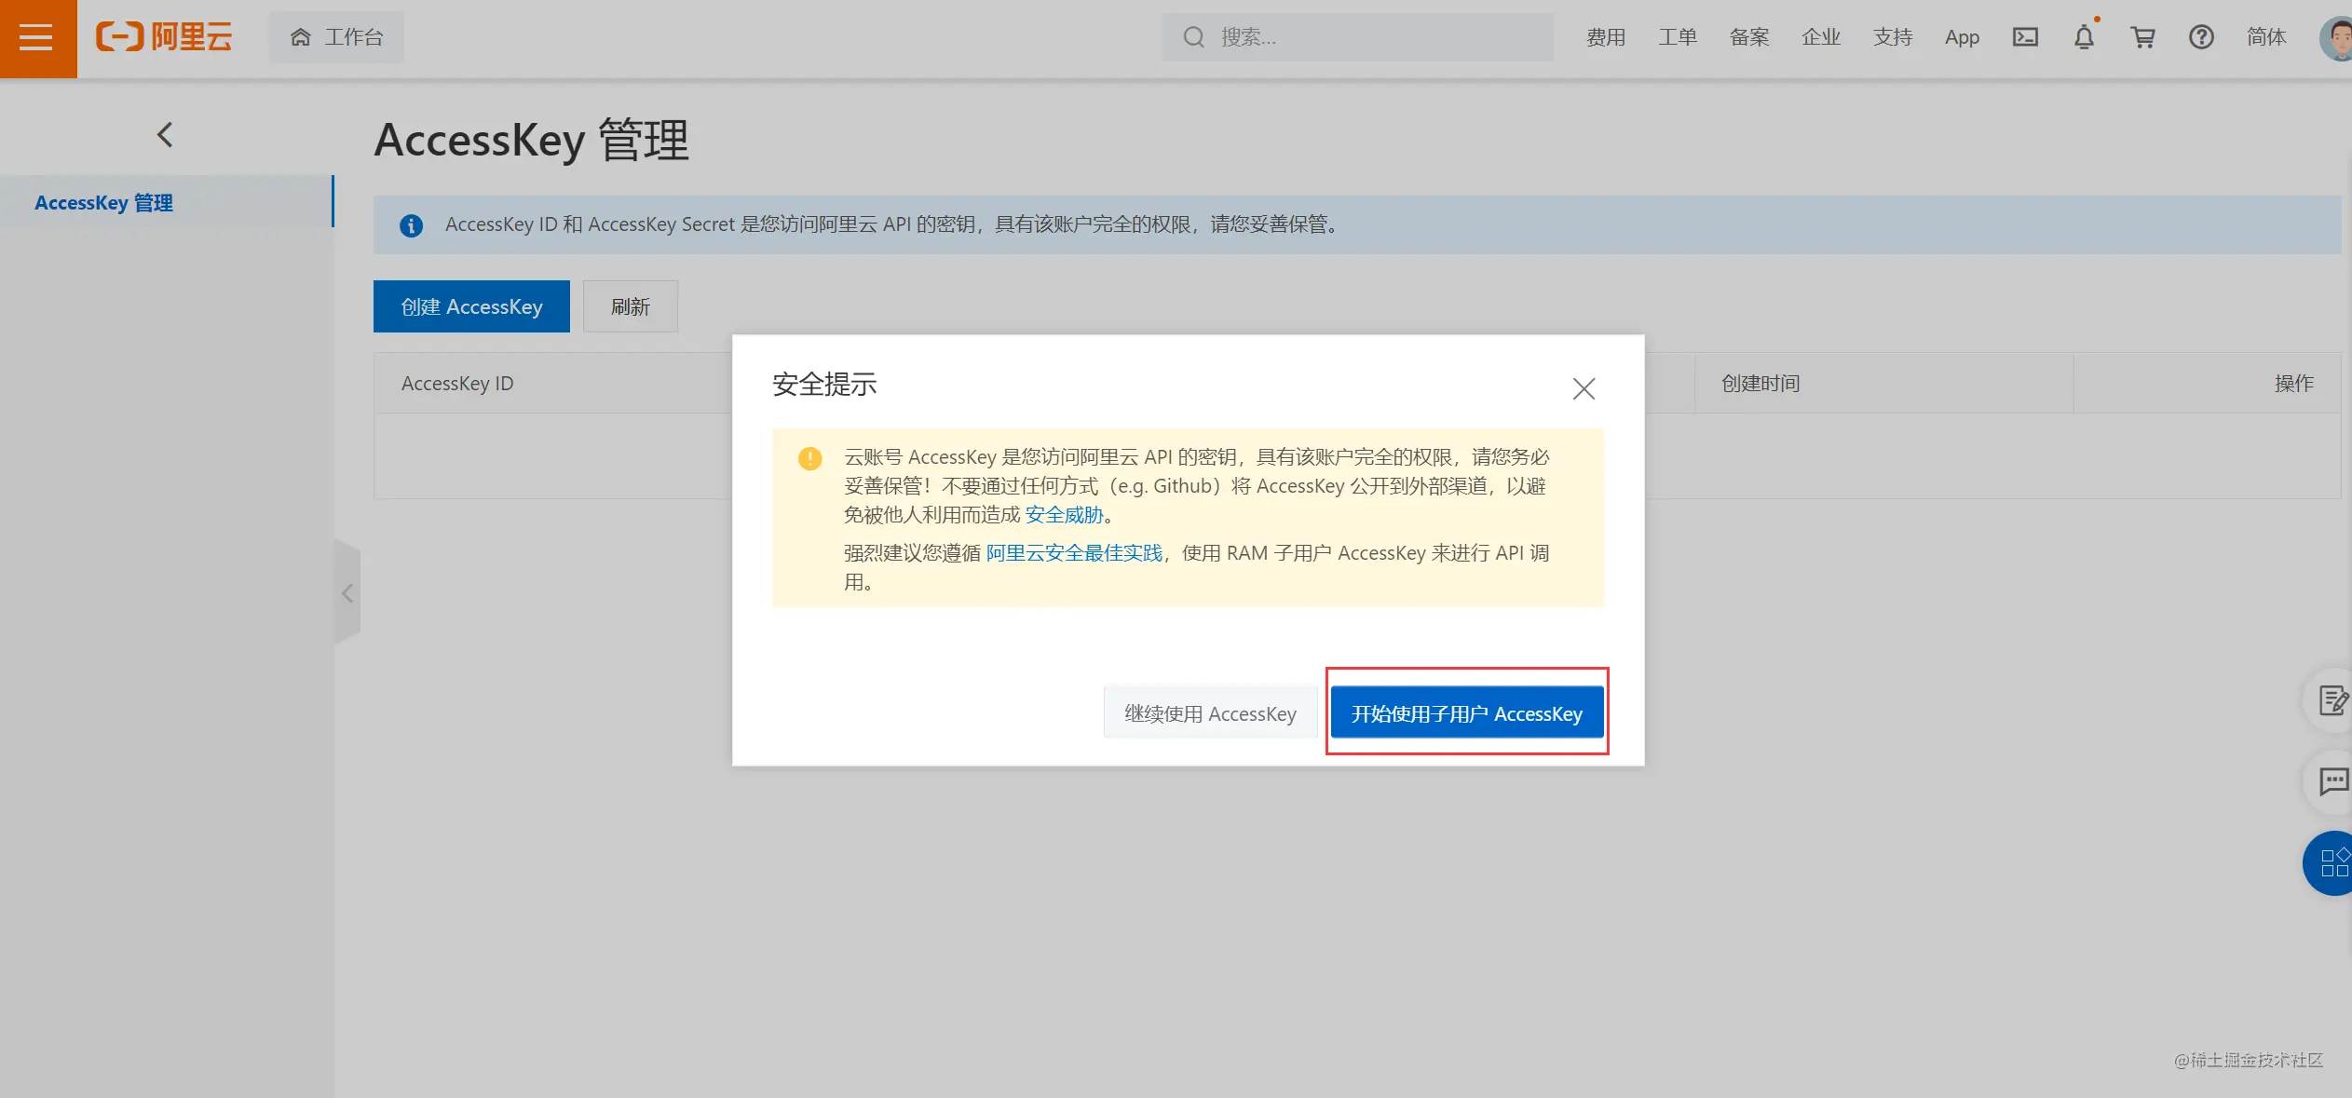This screenshot has height=1098, width=2352.
Task: Open the shopping cart
Action: click(x=2142, y=37)
